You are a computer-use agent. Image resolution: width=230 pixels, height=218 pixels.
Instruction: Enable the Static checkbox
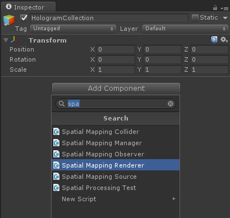[195, 18]
